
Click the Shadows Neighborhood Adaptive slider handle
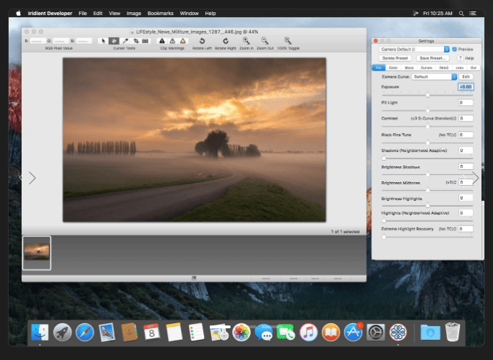pyautogui.click(x=384, y=158)
